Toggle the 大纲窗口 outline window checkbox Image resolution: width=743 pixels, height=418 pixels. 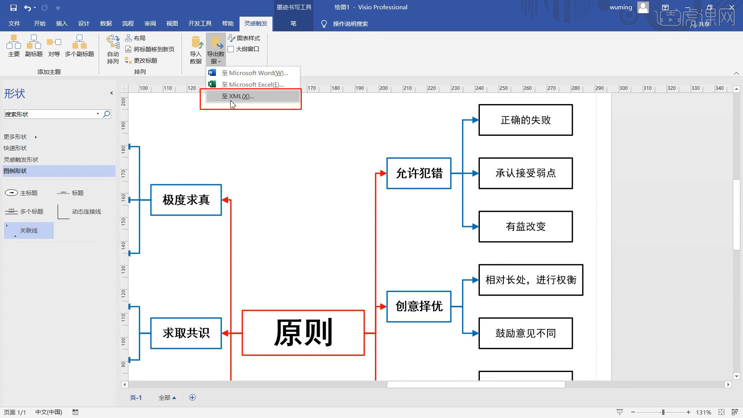(231, 49)
